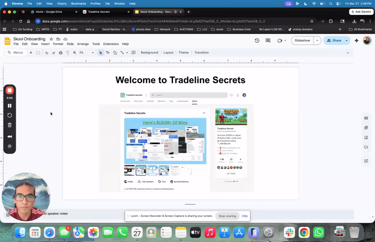Click Ask Gemini button

click(x=361, y=12)
